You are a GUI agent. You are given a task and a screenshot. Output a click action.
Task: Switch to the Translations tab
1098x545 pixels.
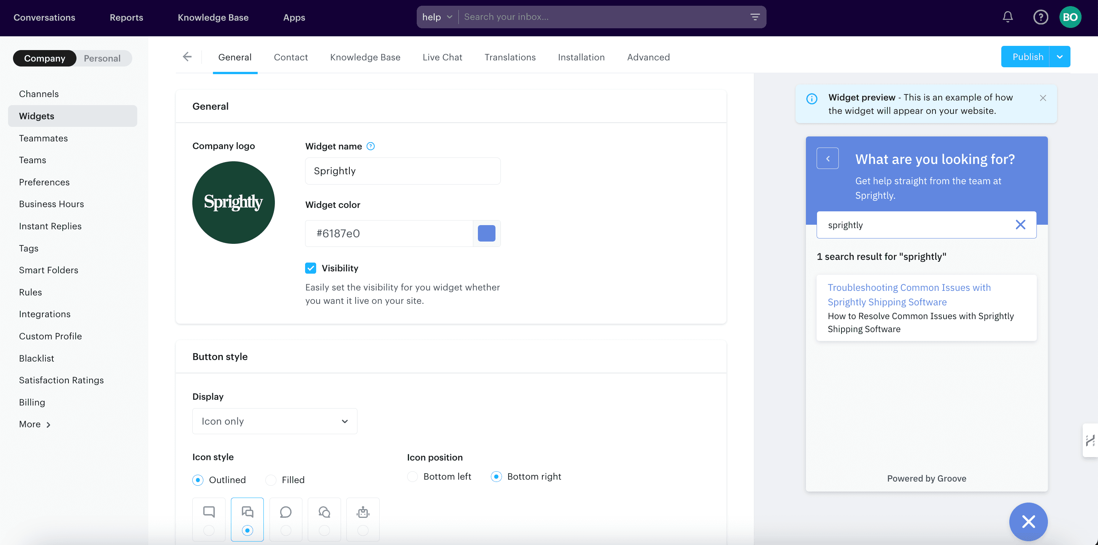(510, 57)
